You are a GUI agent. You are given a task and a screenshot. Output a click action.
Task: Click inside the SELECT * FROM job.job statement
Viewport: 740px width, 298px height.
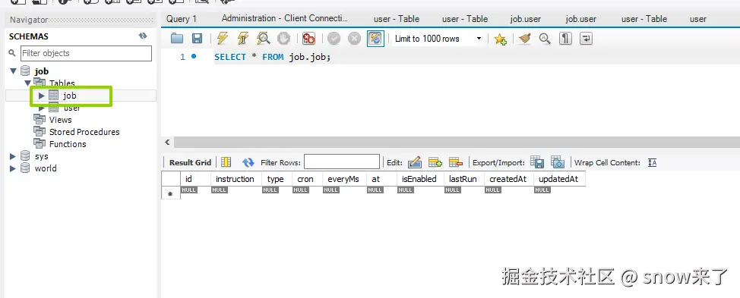pos(273,57)
